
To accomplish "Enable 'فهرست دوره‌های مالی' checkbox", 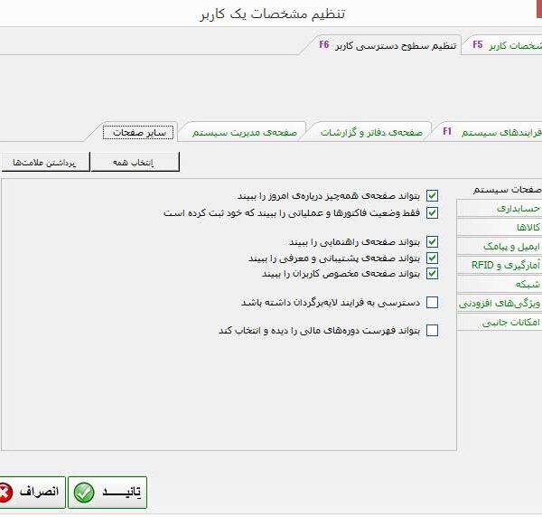I will 432,330.
